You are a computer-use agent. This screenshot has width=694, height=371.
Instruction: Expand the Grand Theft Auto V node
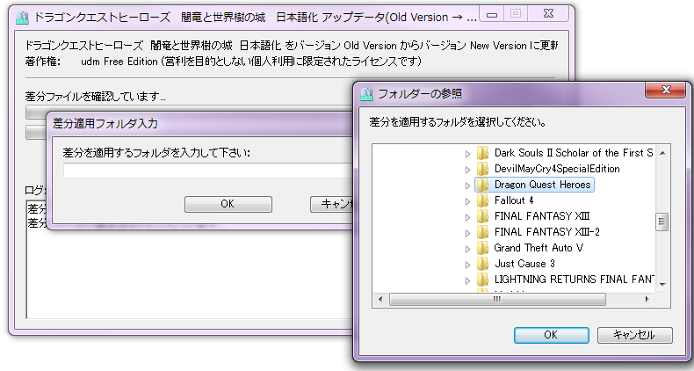click(x=467, y=248)
